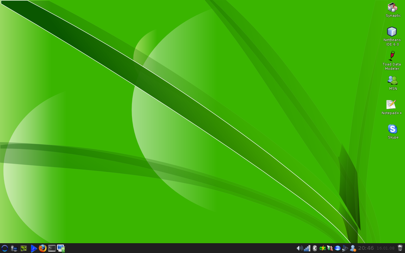This screenshot has width=405, height=253.
Task: Click the dark triangle tray icon
Action: coord(345,248)
